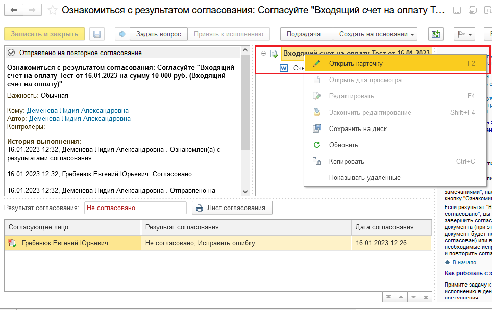
Task: Click the 'Результат согласования' input field
Action: (135, 208)
